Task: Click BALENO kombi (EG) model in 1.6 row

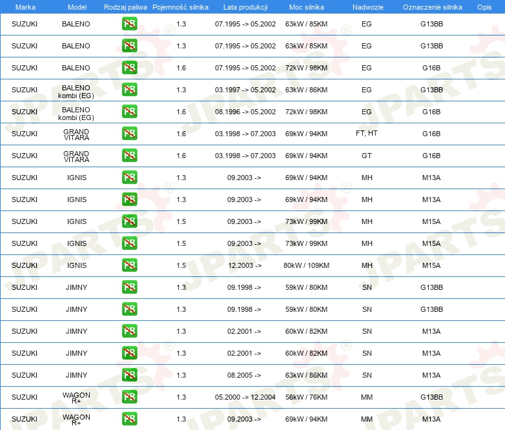Action: (x=76, y=114)
